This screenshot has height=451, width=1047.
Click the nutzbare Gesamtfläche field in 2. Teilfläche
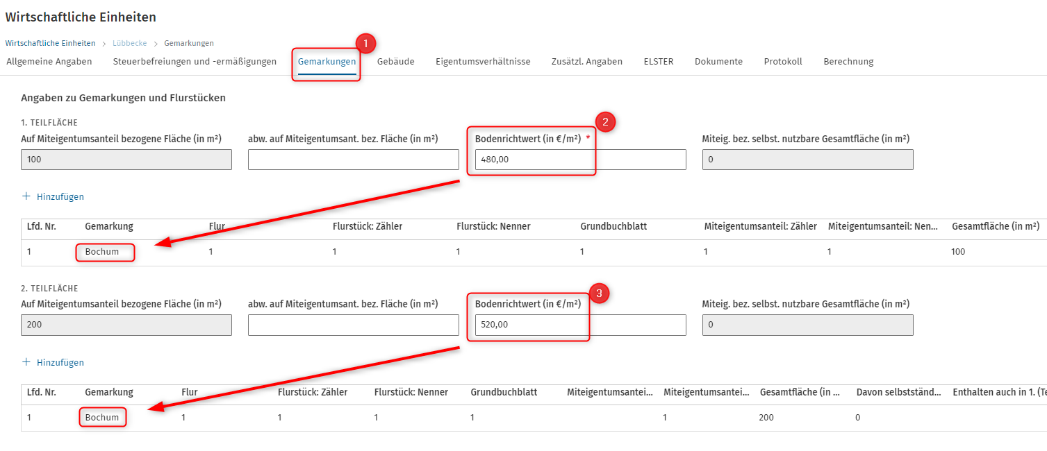tap(808, 325)
